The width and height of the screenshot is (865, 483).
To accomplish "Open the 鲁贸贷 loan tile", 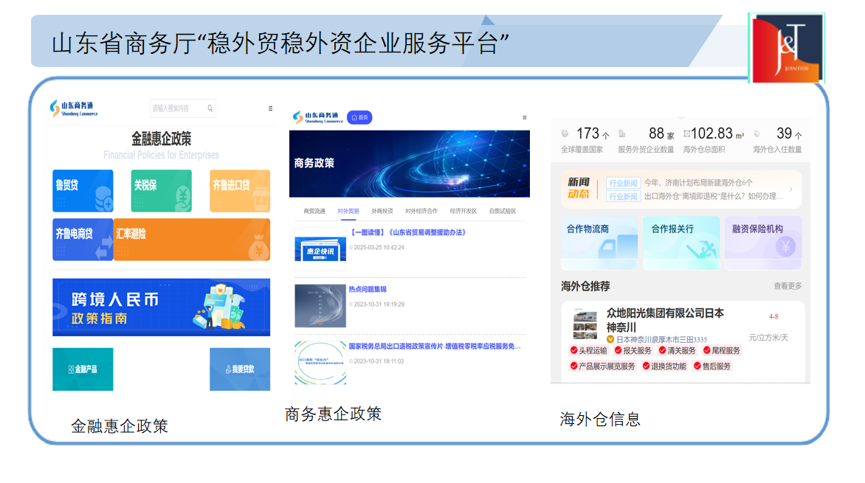I will click(x=83, y=191).
